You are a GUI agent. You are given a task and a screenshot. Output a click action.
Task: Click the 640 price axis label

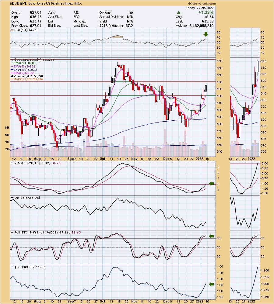220,82
